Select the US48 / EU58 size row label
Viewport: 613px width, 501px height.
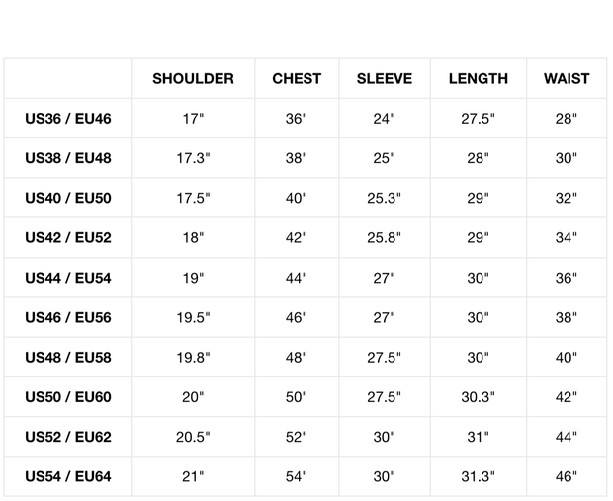point(68,358)
